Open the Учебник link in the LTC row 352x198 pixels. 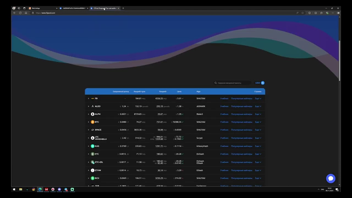224,138
